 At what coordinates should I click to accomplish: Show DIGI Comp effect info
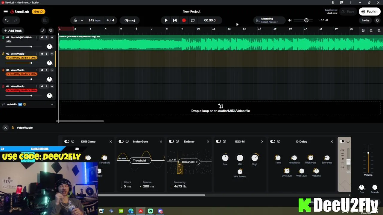click(73, 142)
